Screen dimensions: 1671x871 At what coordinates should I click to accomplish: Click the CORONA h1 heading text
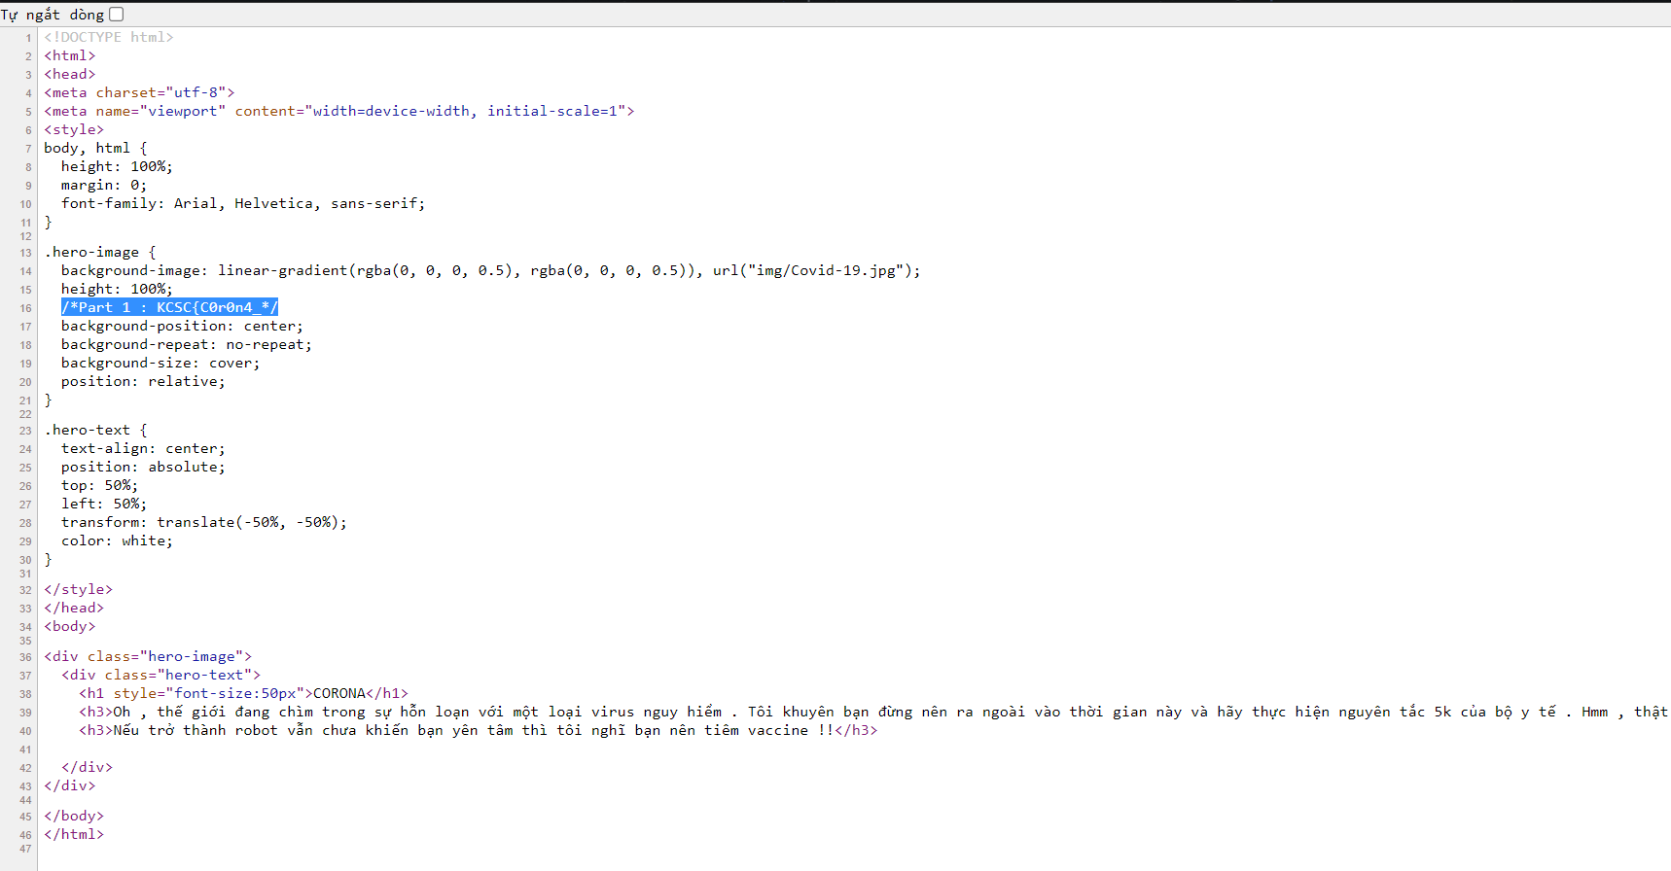coord(339,693)
